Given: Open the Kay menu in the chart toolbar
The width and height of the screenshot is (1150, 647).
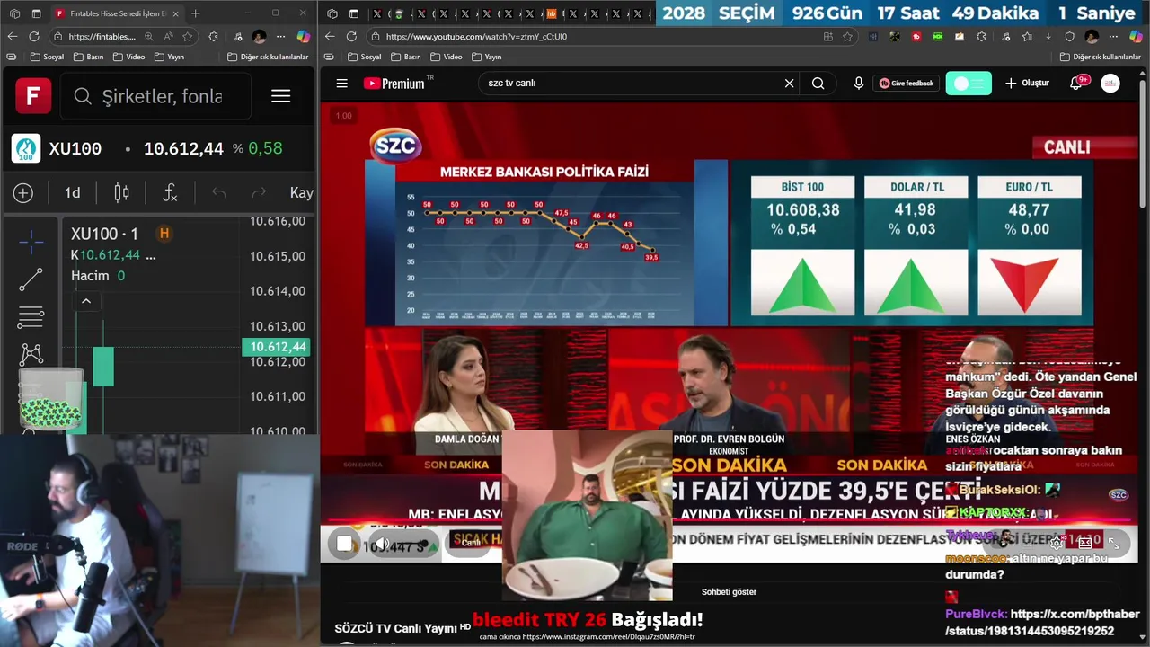Looking at the screenshot, I should [x=301, y=192].
